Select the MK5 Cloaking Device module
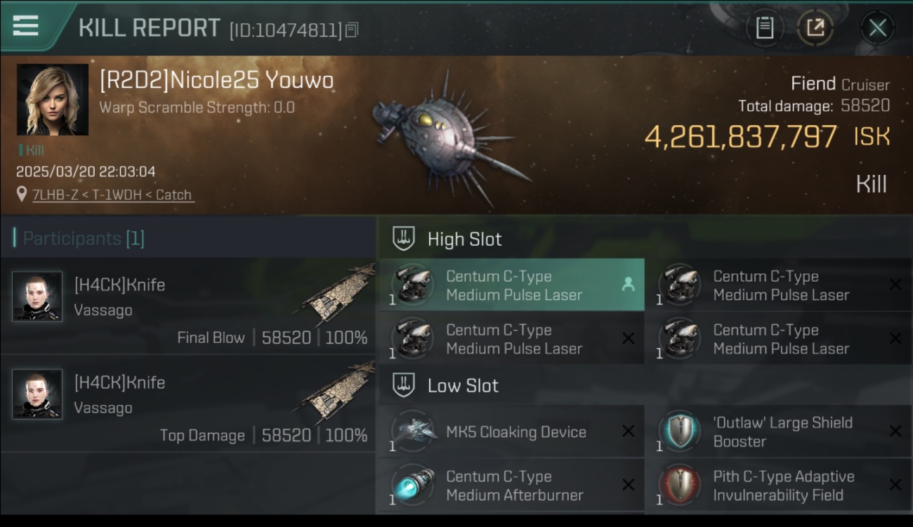Viewport: 913px width, 527px height. pos(511,432)
